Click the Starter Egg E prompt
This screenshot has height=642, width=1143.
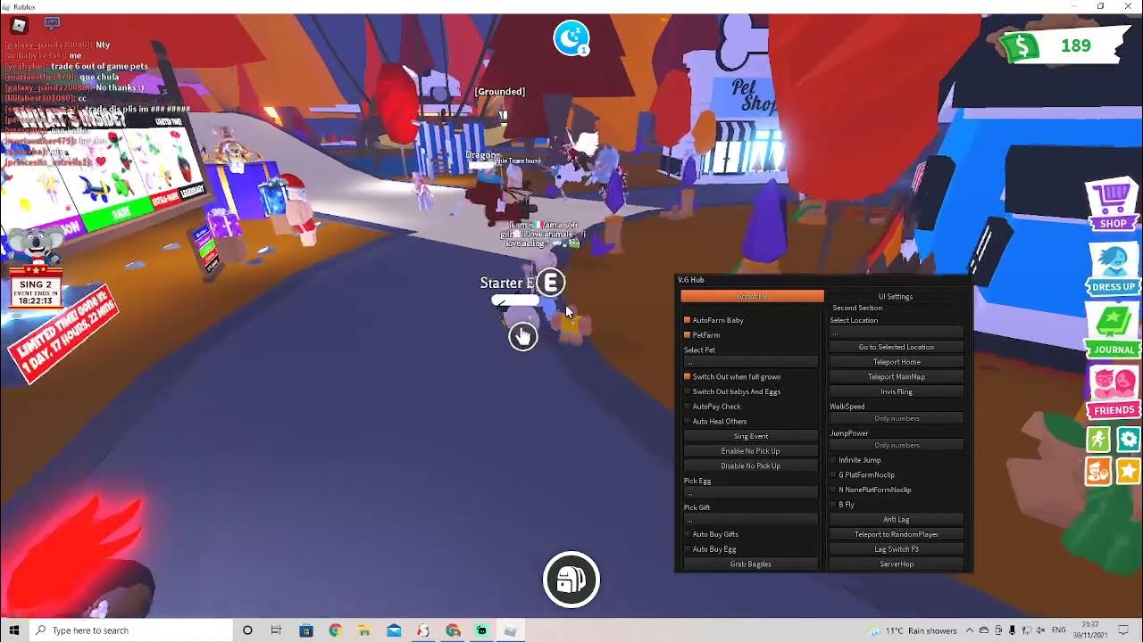(551, 283)
